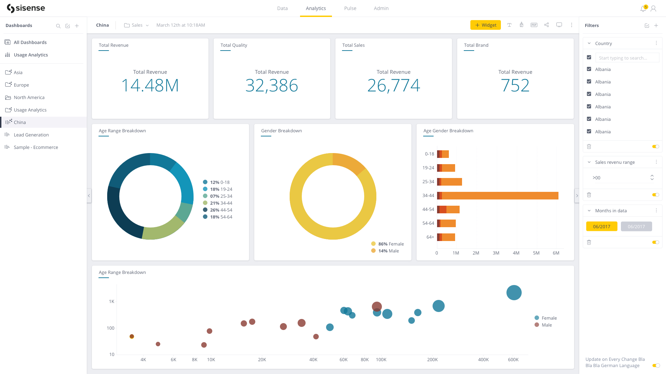Click the 14.48M Total Revenue value

click(x=150, y=86)
